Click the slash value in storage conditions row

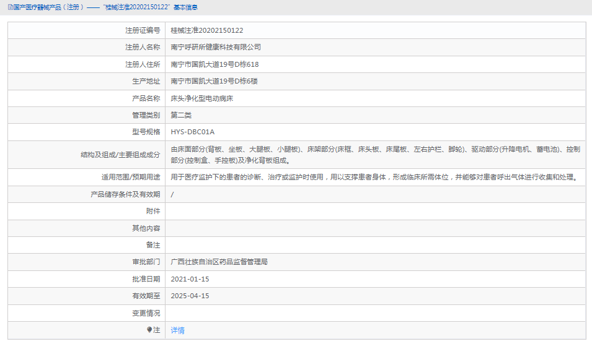pyautogui.click(x=172, y=194)
